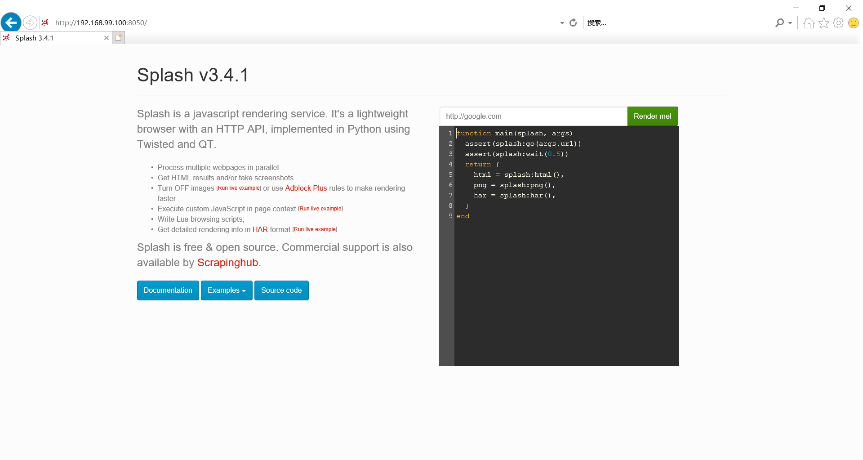Image resolution: width=863 pixels, height=460 pixels.
Task: Select the Splash 3.4.1 tab
Action: click(x=54, y=38)
